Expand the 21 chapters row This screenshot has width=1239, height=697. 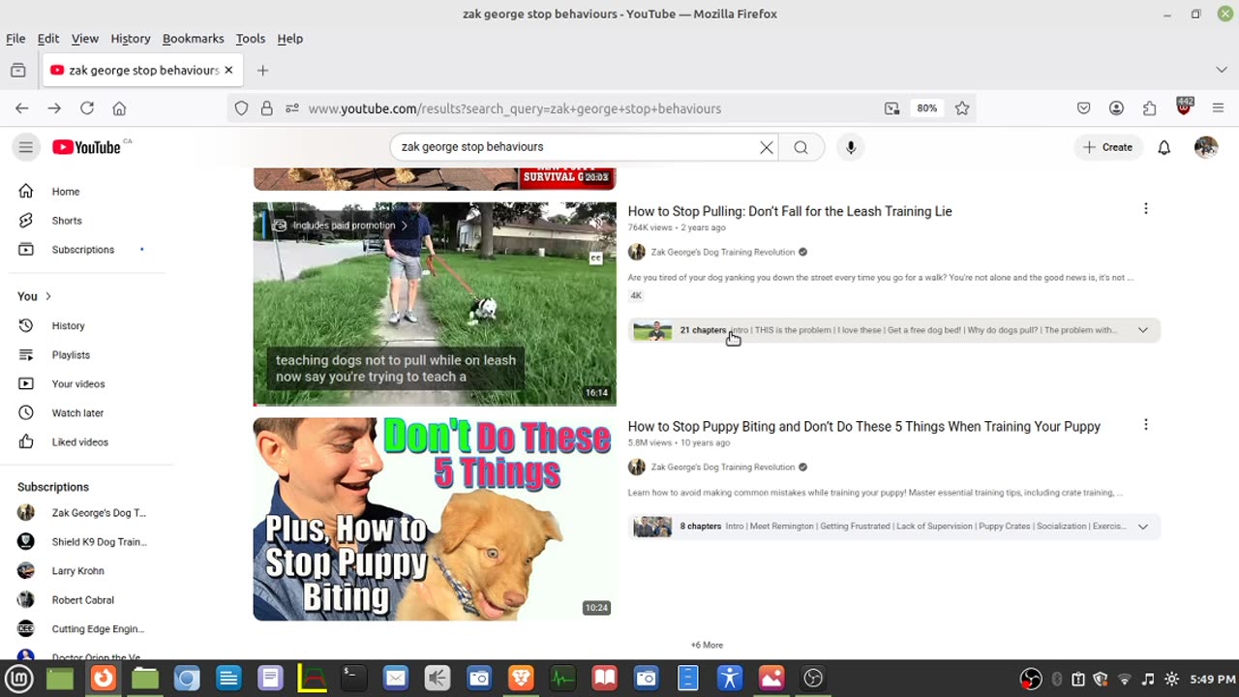(x=894, y=330)
